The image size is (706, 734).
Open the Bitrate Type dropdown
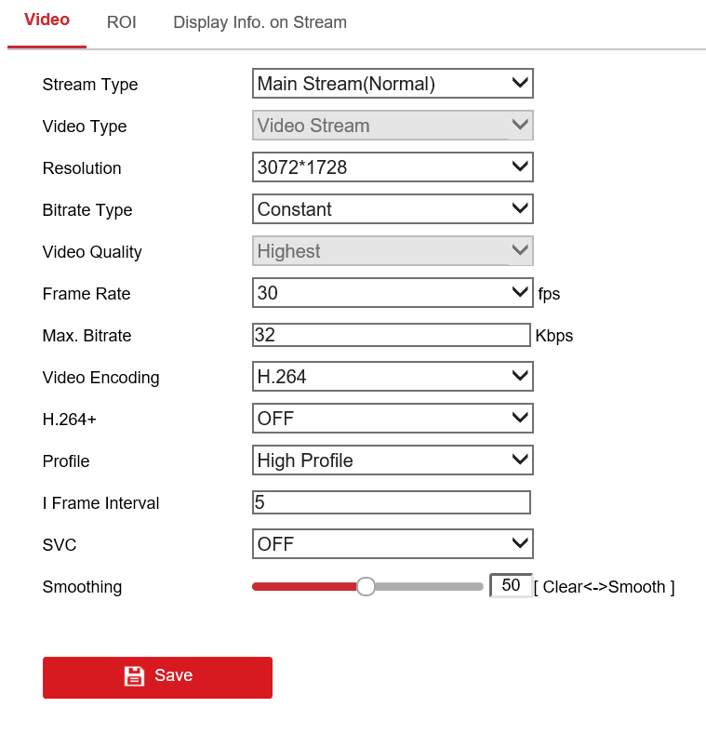coord(392,209)
